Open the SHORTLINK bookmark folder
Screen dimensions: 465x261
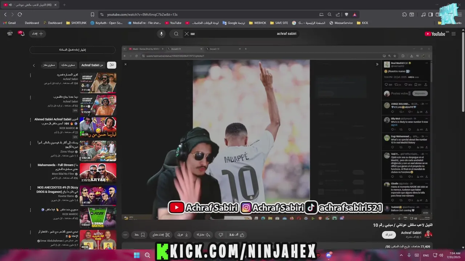click(76, 23)
